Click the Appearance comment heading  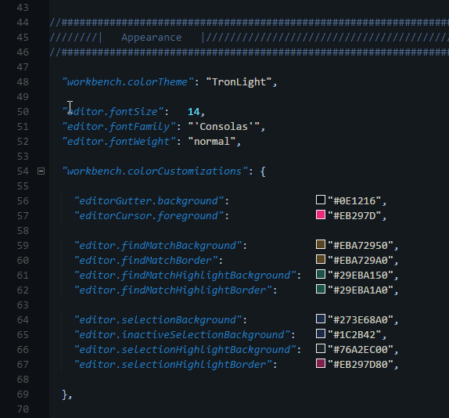point(152,38)
